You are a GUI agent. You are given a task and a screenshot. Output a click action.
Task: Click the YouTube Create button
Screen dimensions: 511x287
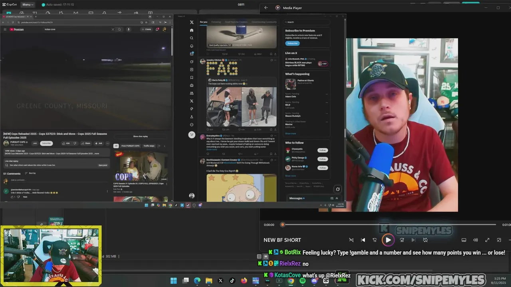coord(146,29)
